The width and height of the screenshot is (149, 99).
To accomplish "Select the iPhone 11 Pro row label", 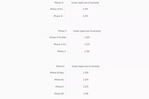I will tap(60, 44).
